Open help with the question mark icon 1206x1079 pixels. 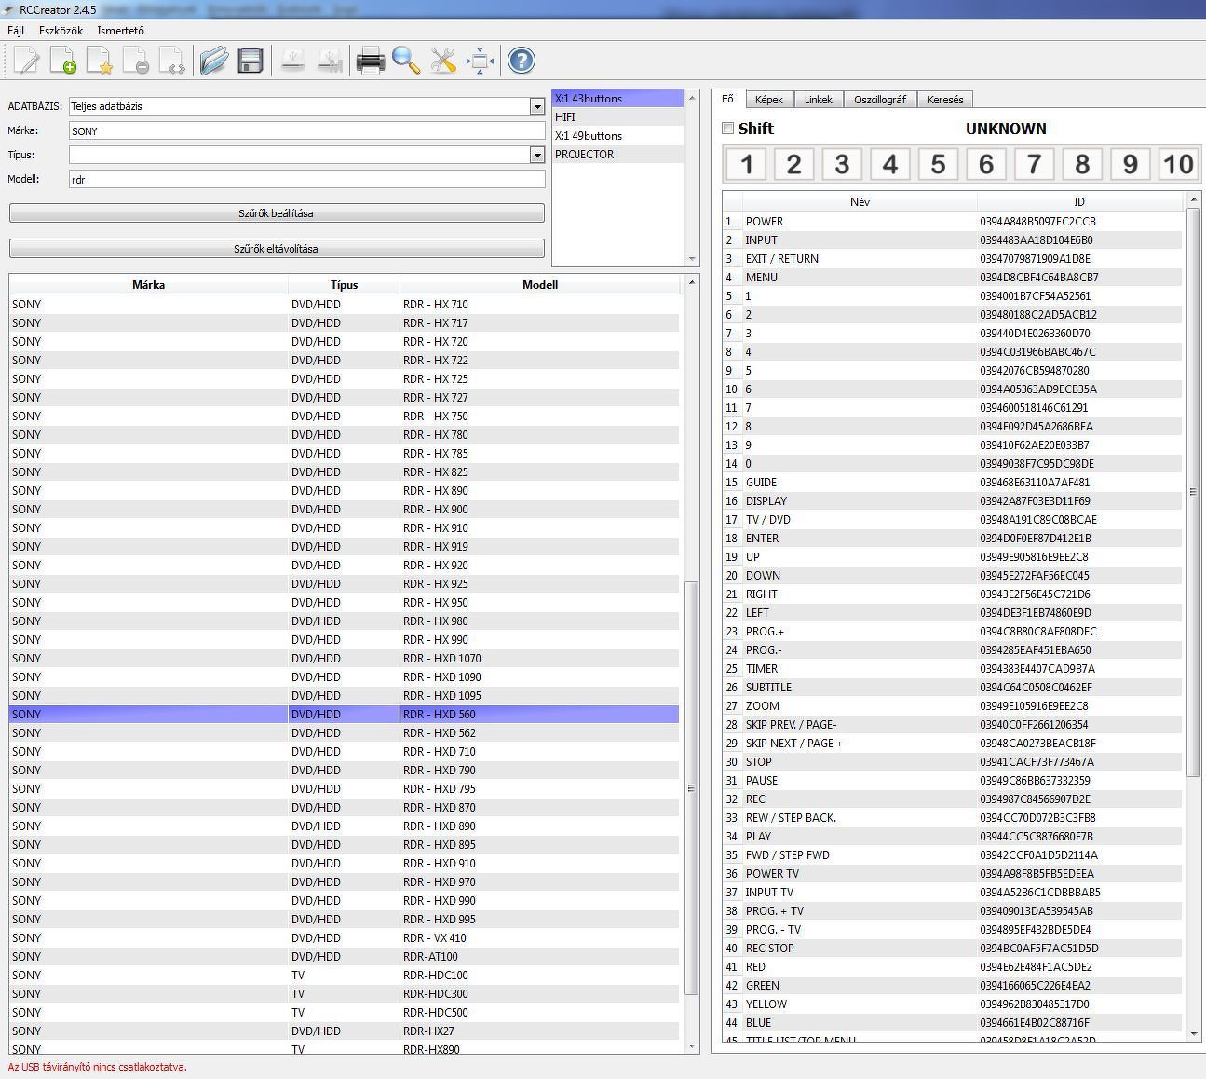(x=522, y=61)
